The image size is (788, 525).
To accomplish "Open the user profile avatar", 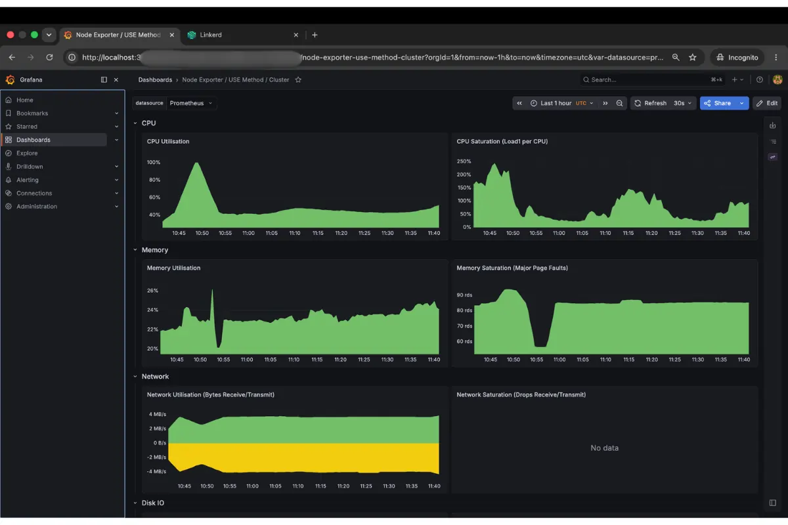I will pos(777,79).
